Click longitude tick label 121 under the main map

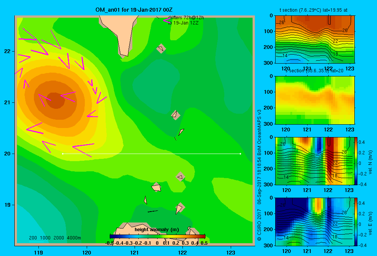pyautogui.click(x=135, y=252)
